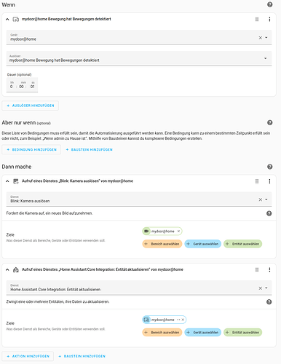Screen dimensions: 281x364
Task: Grab drag handle of the trigger card
Action: [x=257, y=19]
